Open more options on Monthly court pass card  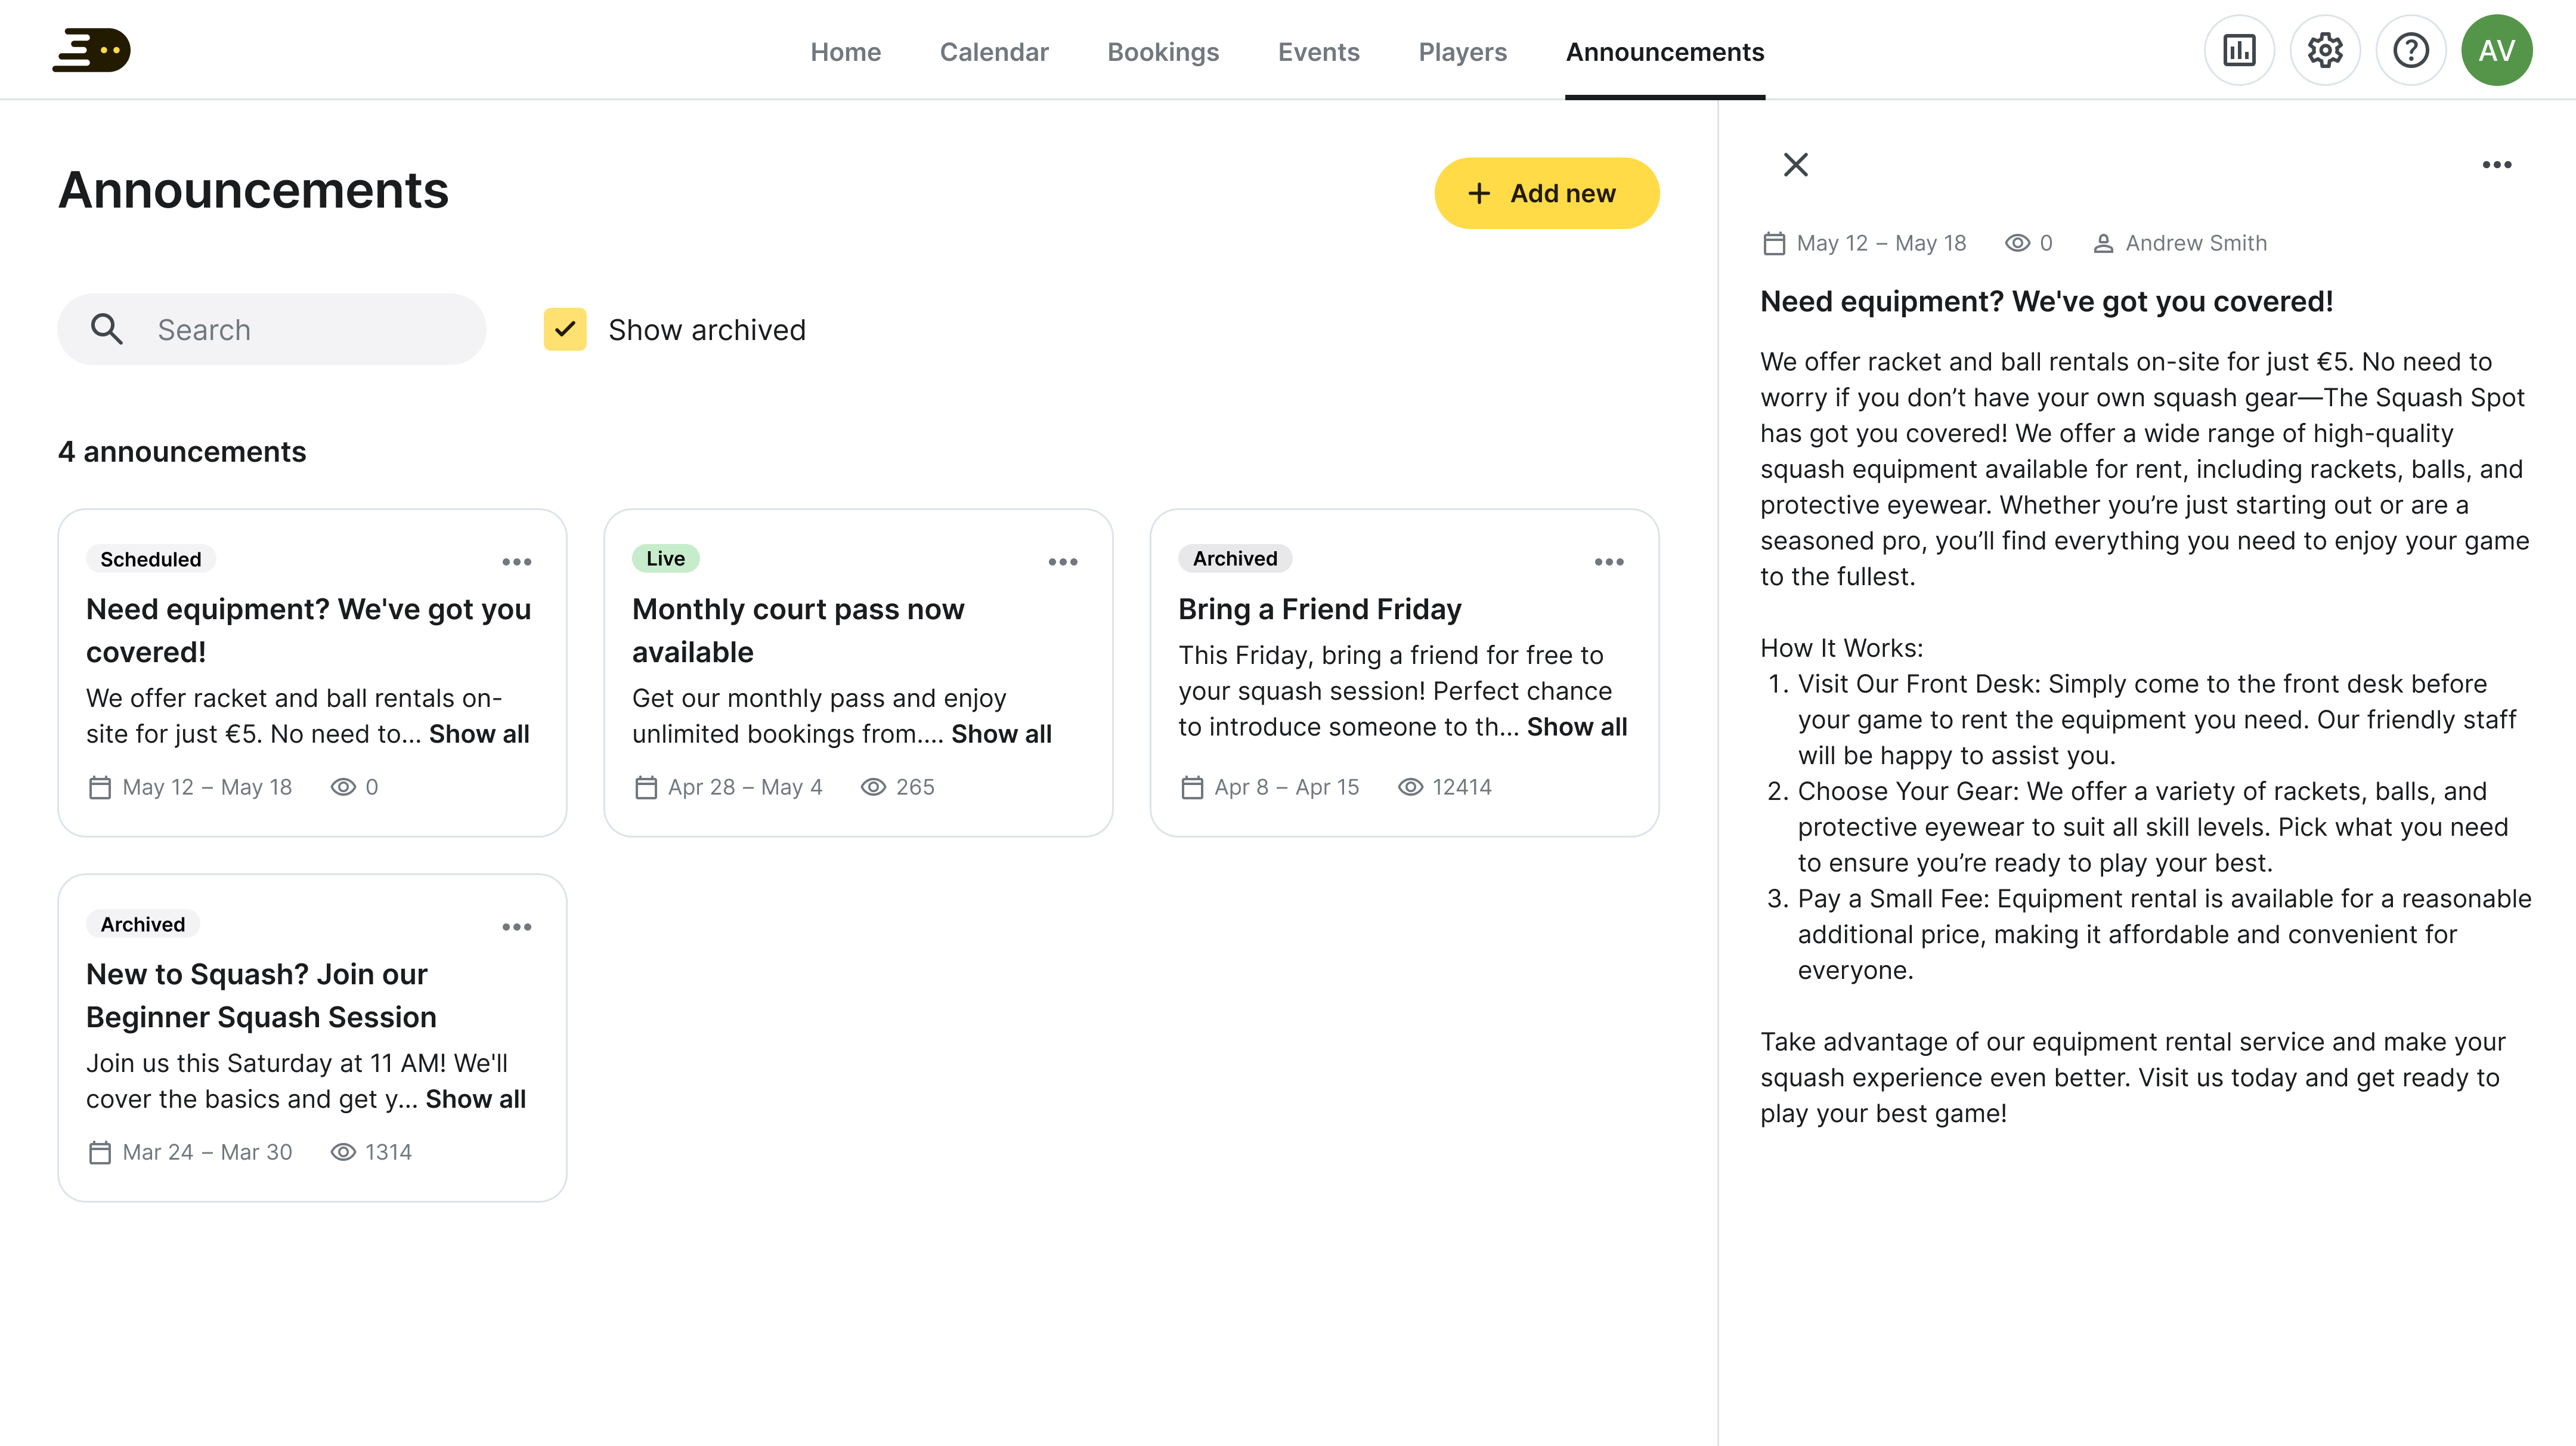coord(1063,561)
